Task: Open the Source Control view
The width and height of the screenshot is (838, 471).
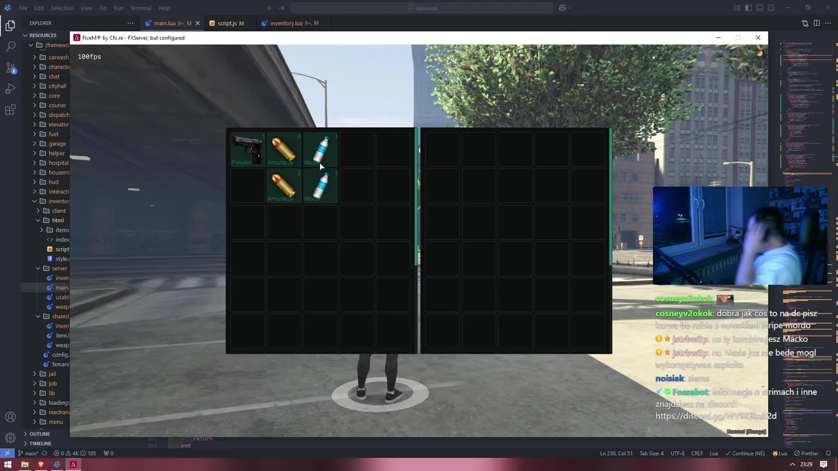Action: click(x=10, y=68)
